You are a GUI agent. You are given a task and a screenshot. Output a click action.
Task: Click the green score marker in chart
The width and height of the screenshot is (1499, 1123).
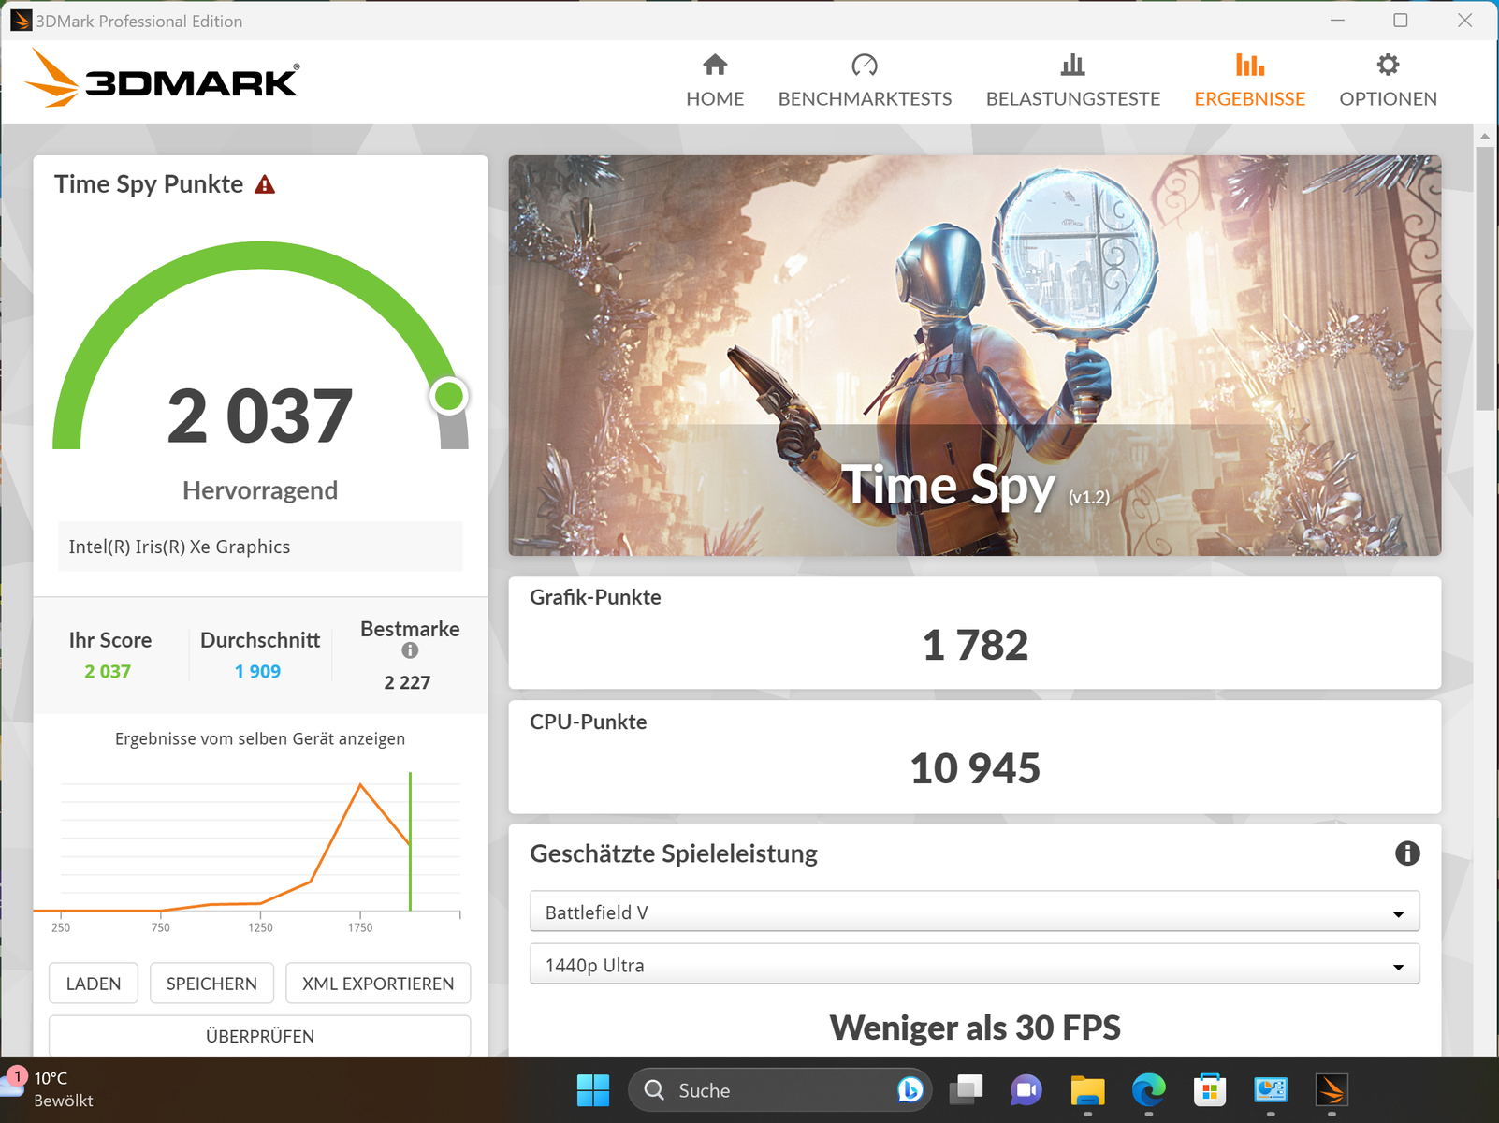click(x=410, y=841)
